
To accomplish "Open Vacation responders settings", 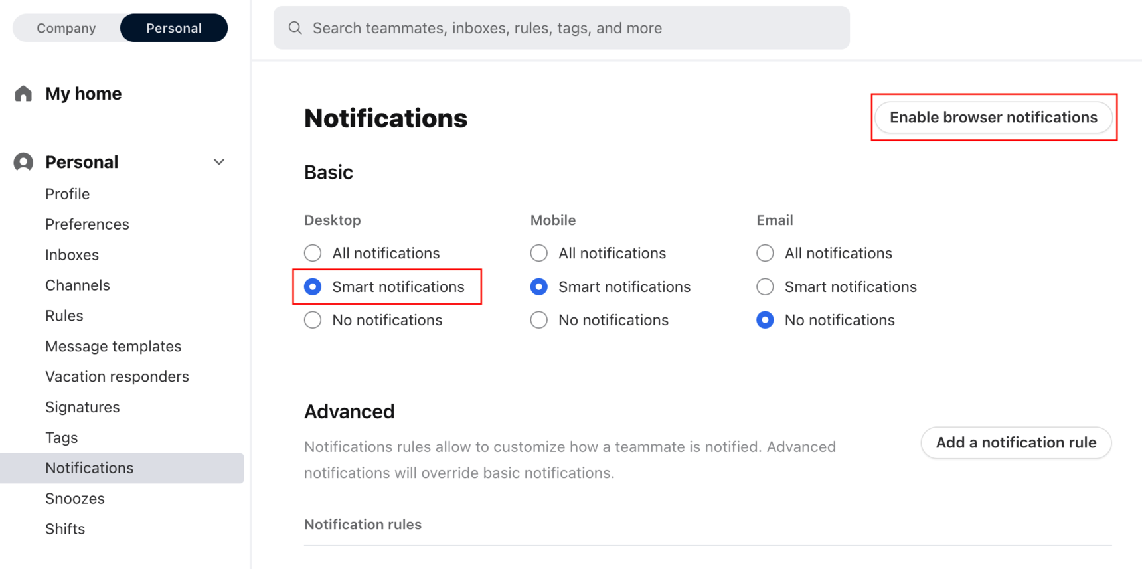I will point(117,376).
